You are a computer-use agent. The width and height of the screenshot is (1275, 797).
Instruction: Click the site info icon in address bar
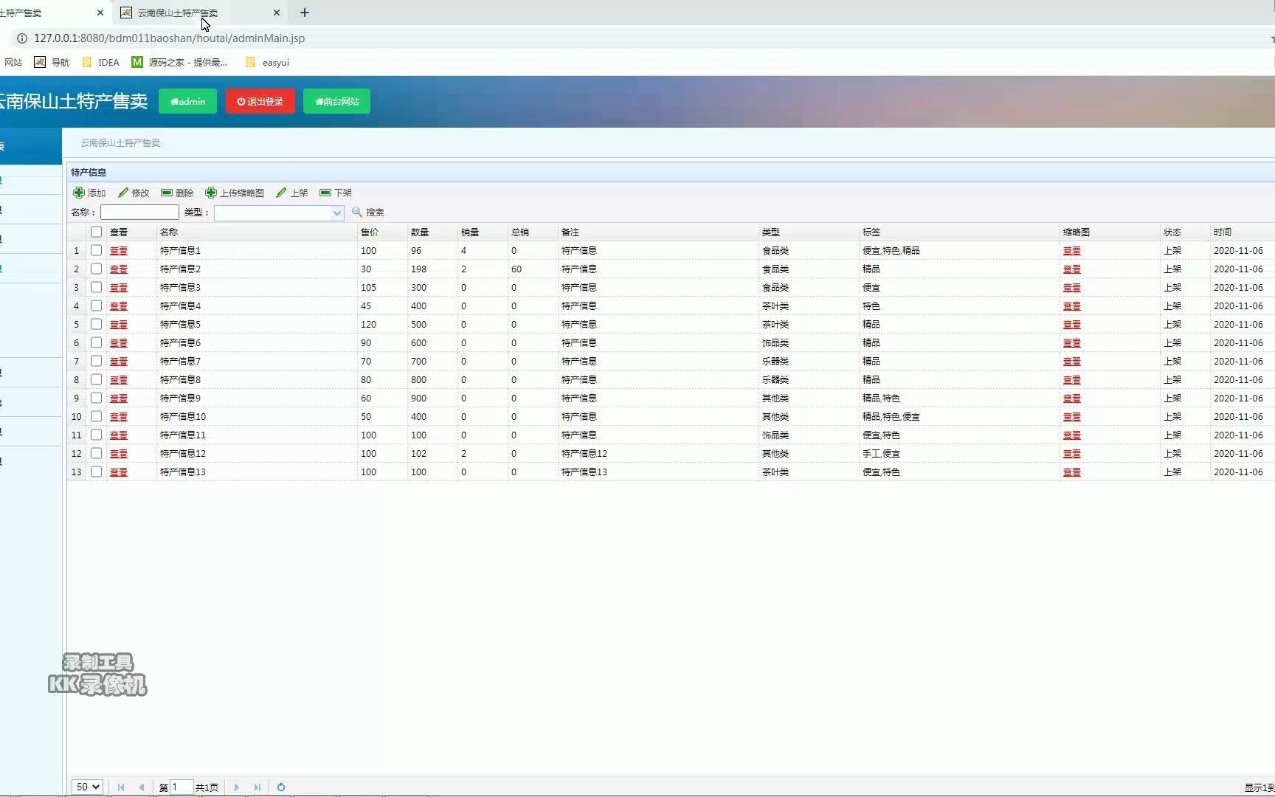tap(22, 38)
